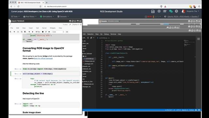Open the user profile avatar menu
Screen dimensions: 209x118
tap(190, 11)
